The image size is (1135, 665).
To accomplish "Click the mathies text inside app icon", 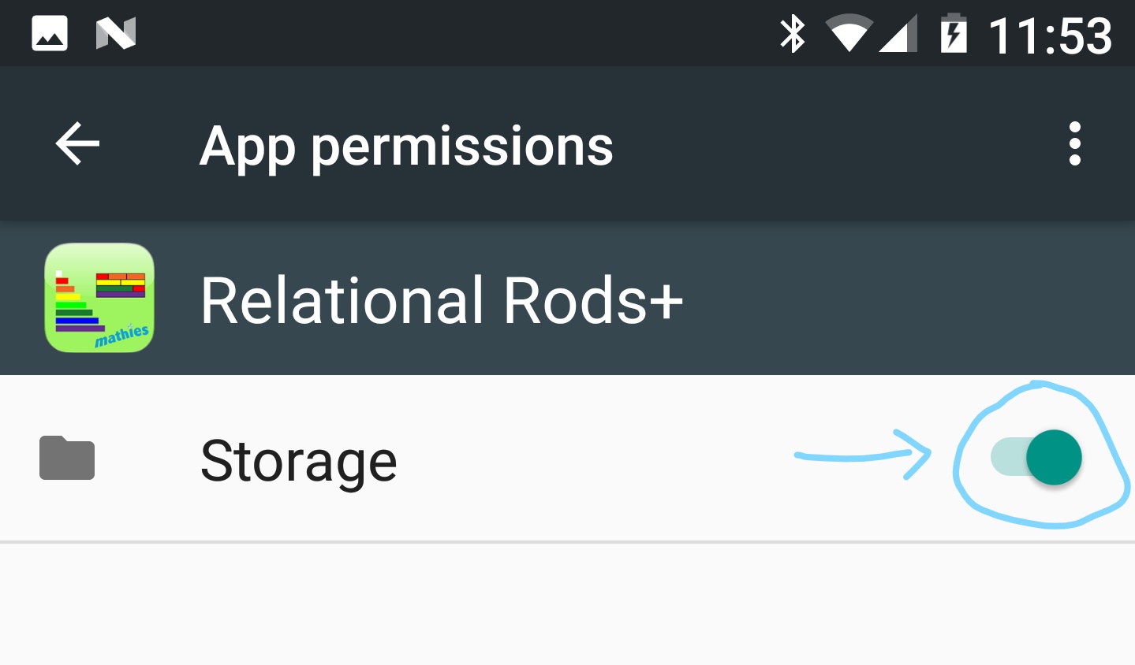I will click(121, 336).
